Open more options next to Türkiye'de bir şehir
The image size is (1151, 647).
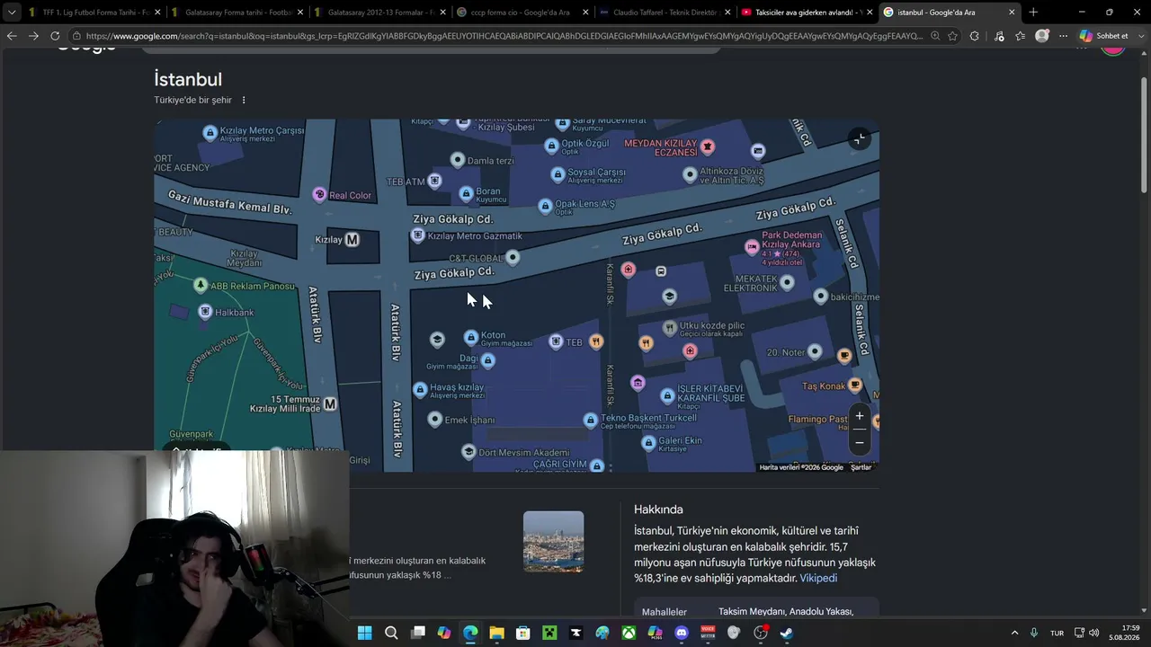coord(243,100)
